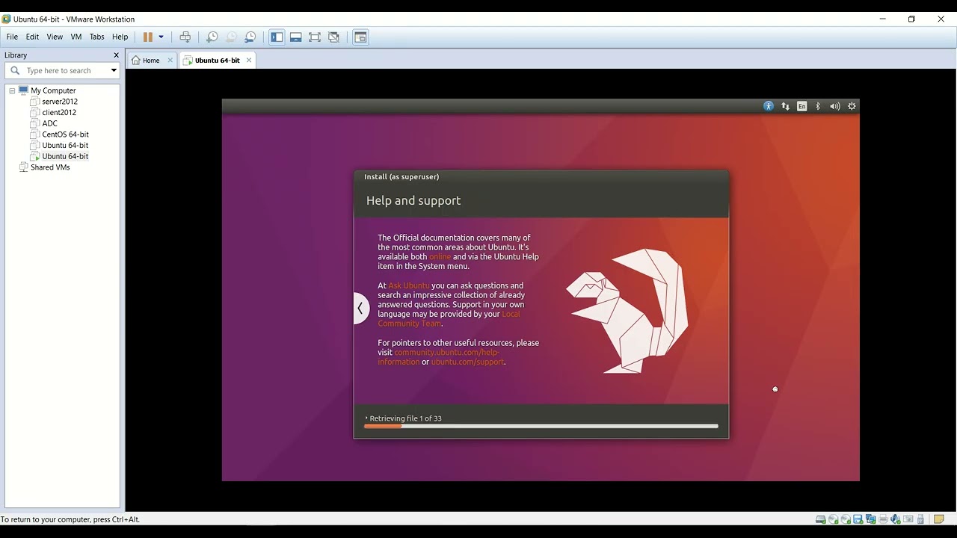Follow the 'online' documentation link
957x538 pixels.
[x=440, y=256]
